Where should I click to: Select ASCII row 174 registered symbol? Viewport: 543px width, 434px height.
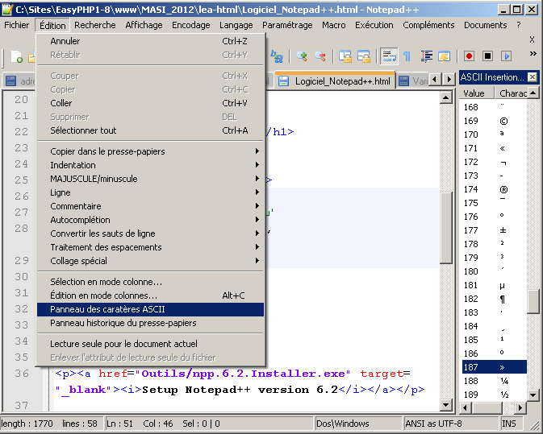pos(495,189)
